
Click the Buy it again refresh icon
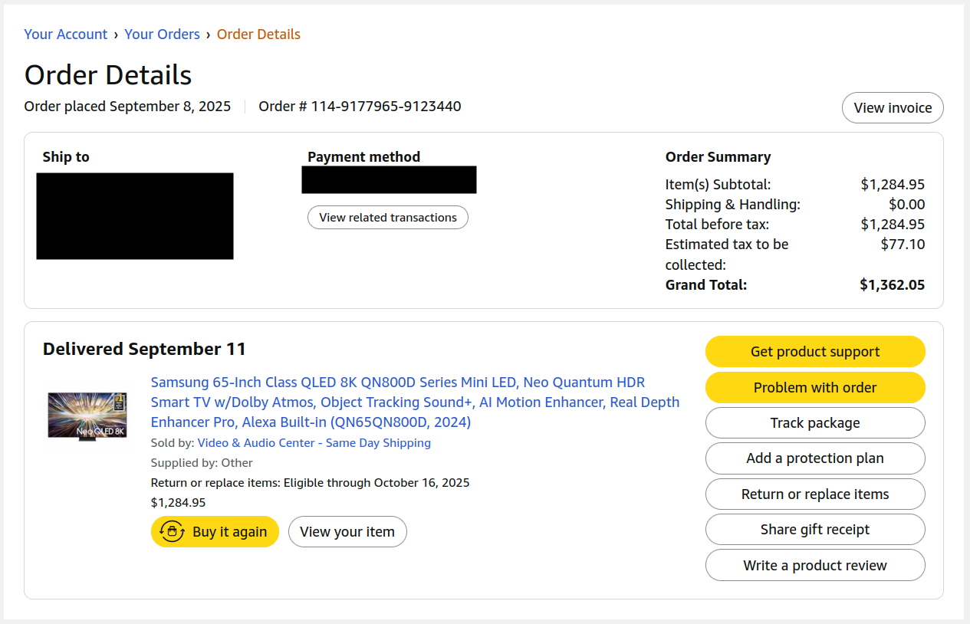coord(172,531)
